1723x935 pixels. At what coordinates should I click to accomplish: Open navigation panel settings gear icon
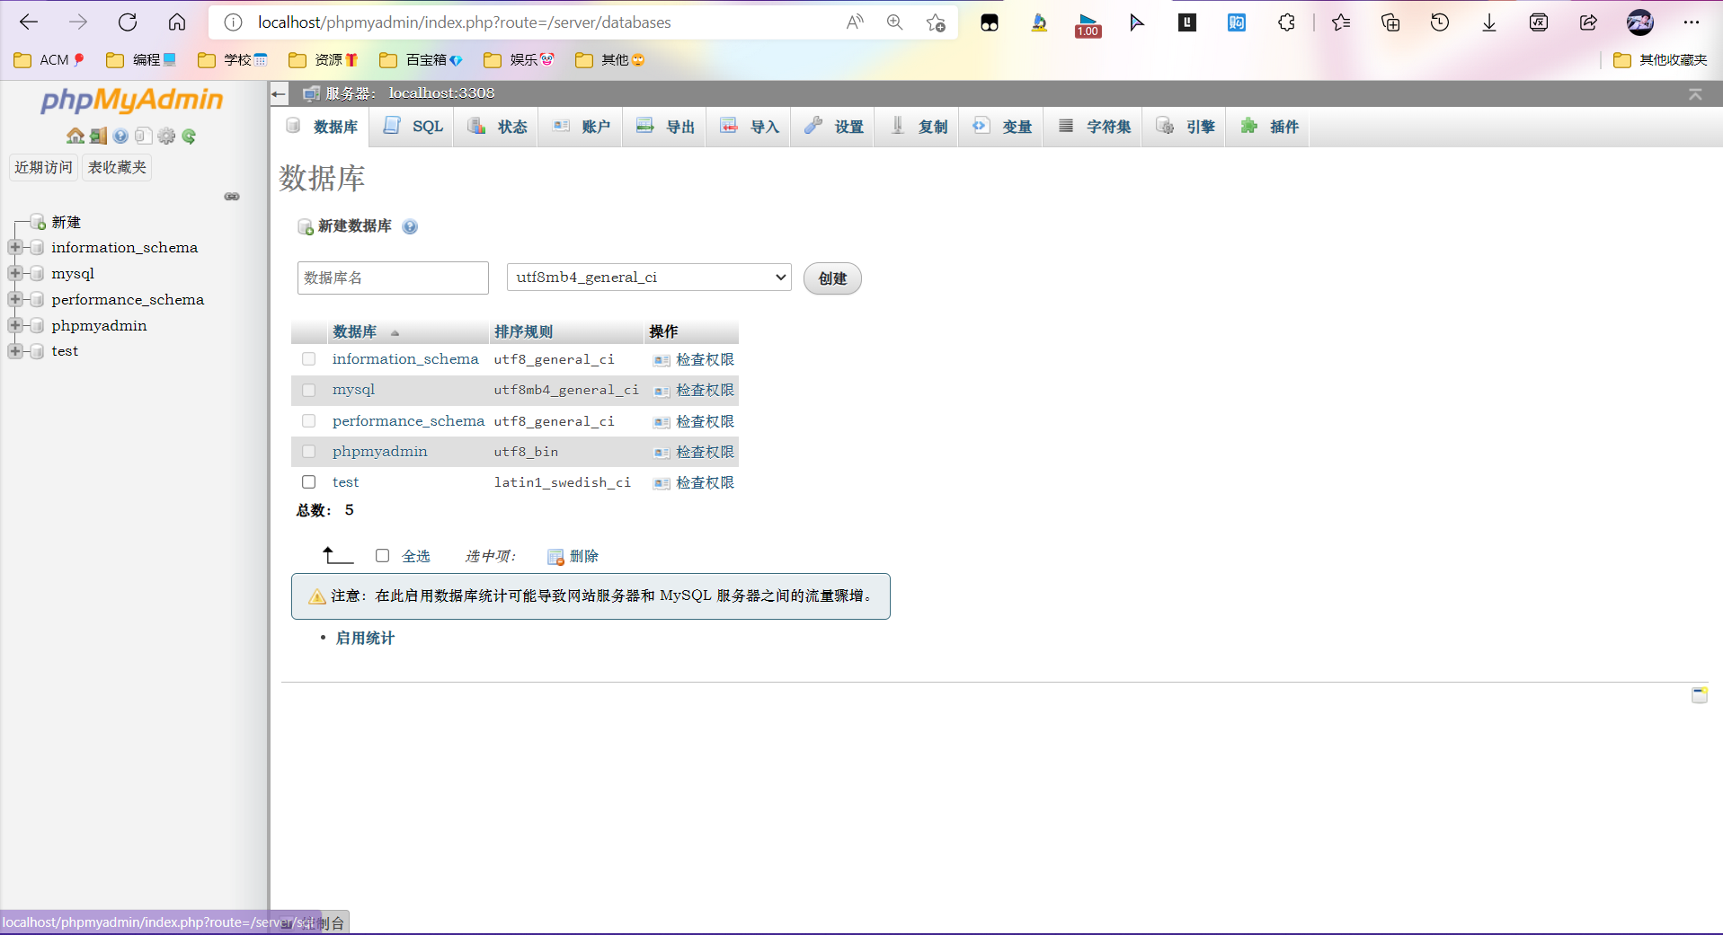click(166, 136)
